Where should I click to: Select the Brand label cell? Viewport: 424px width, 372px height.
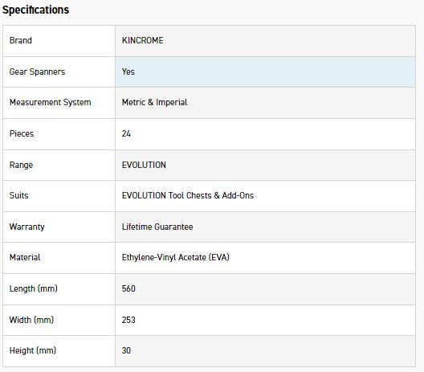(59, 41)
